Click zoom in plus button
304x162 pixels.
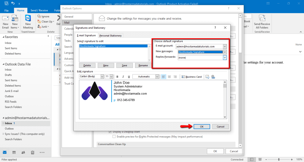(292, 160)
